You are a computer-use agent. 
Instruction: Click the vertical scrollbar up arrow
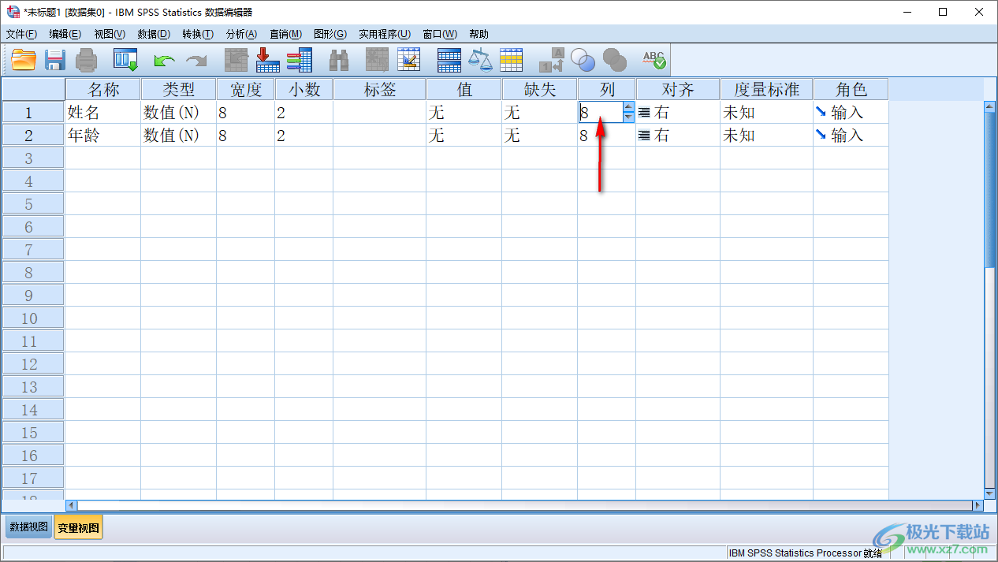(x=990, y=107)
